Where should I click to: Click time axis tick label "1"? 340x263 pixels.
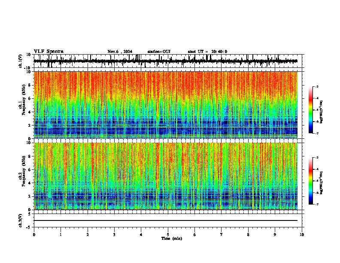[x=61, y=235]
